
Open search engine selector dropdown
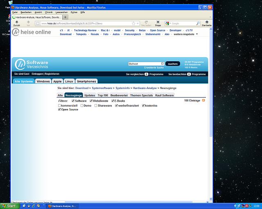pos(168,24)
